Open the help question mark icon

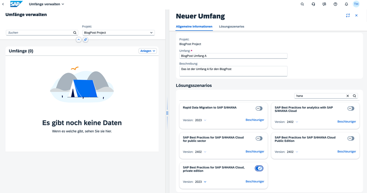click(335, 4)
